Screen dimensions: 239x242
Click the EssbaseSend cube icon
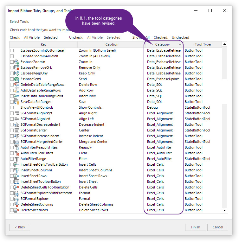coord(17,79)
